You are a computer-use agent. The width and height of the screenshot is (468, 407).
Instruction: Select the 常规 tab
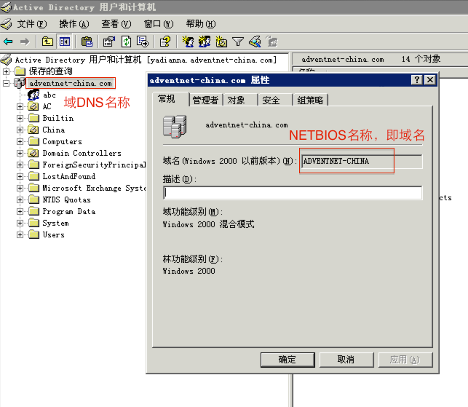(x=170, y=99)
